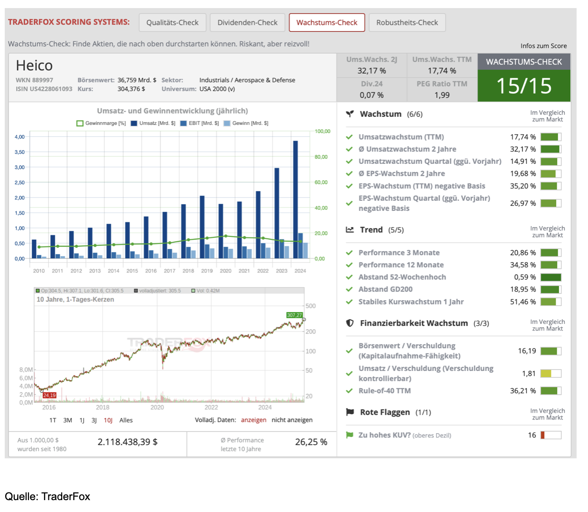Click the Div.24 value 0,07 %
588x512 pixels.
pos(371,95)
